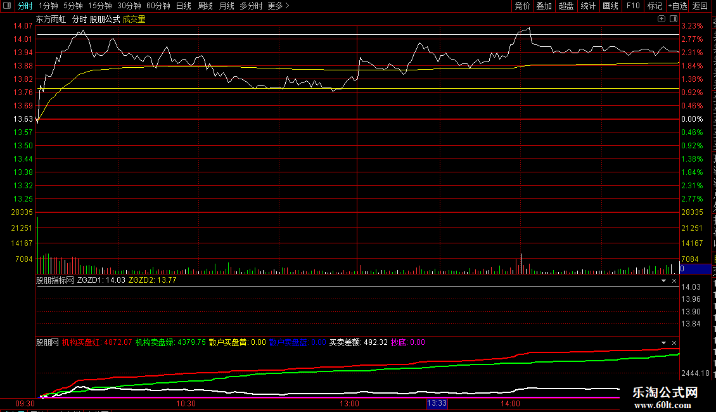Image resolution: width=716 pixels, height=412 pixels.
Task: Open the 超盘 view
Action: [566, 6]
